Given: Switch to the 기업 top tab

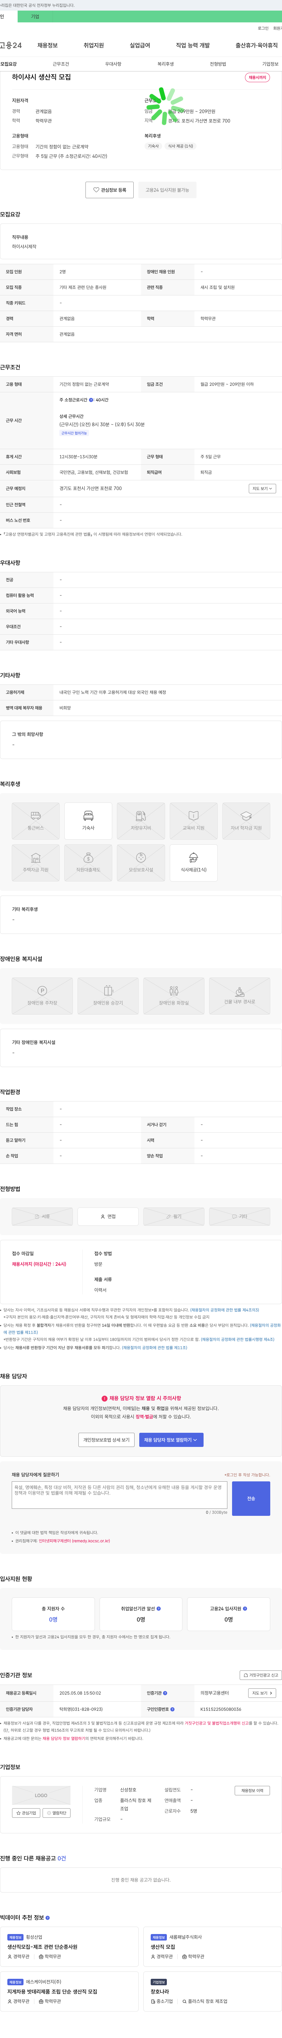Looking at the screenshot, I should tap(35, 16).
